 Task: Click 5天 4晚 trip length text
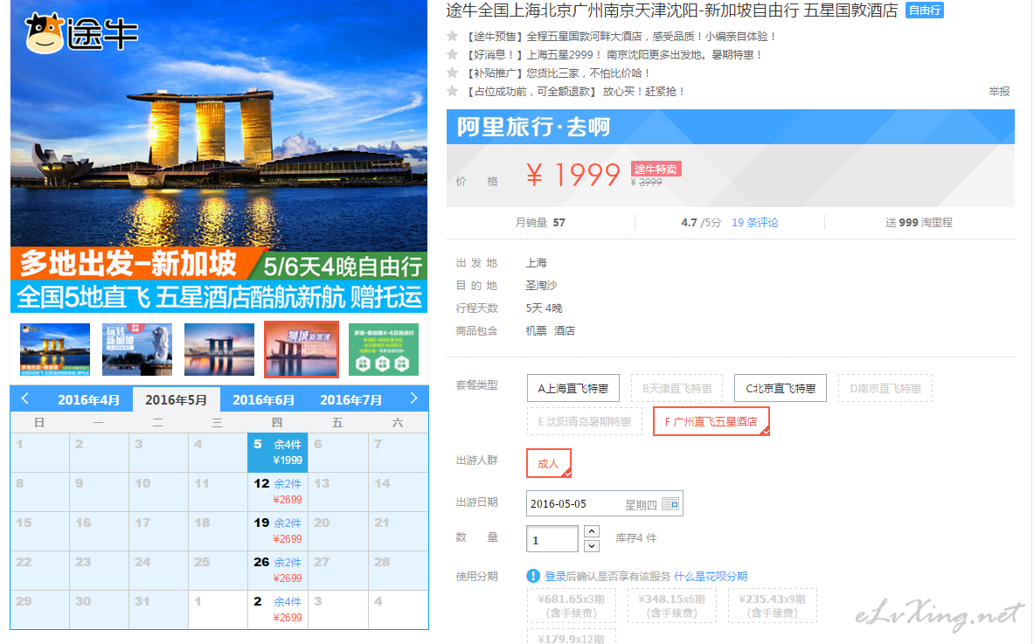[544, 308]
